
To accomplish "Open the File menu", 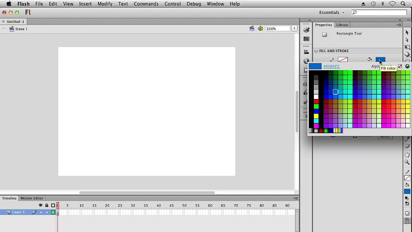I will pos(39,4).
